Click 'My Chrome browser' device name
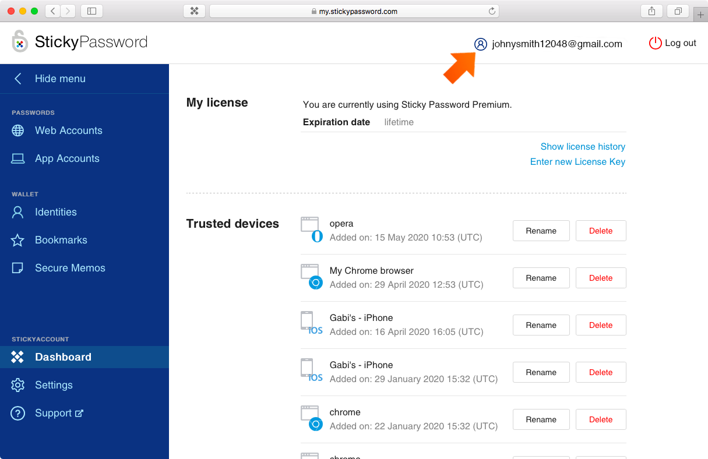 372,271
